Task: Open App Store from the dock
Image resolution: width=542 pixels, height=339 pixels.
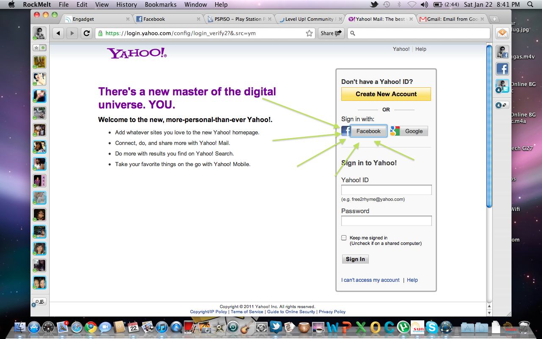Action: pos(34,327)
